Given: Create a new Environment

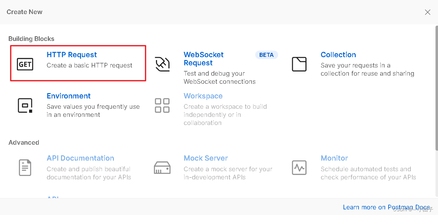Looking at the screenshot, I should tap(69, 96).
